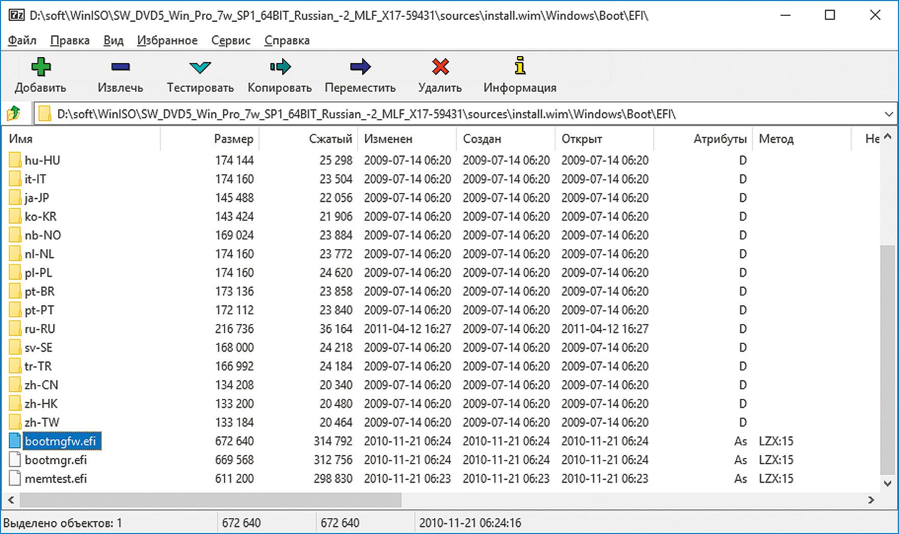Open the yellow Info icon
The width and height of the screenshot is (899, 534).
[x=519, y=66]
